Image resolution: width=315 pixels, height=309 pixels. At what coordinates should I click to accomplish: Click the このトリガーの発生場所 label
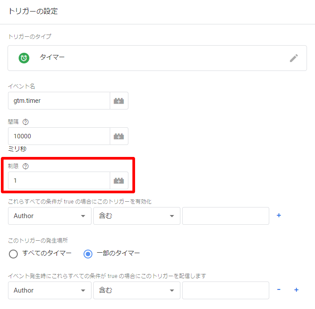(38, 240)
